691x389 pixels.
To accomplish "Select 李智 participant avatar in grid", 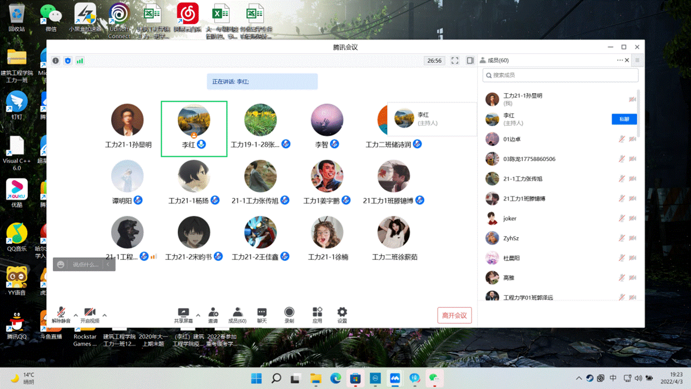I will (327, 120).
